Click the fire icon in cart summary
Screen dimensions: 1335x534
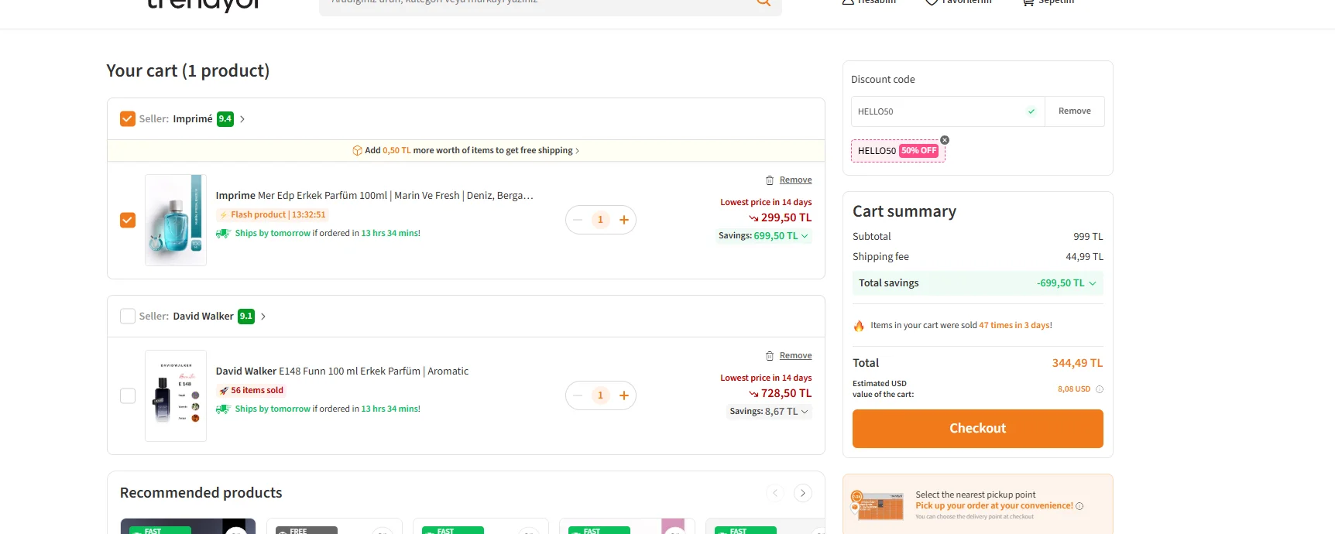tap(859, 326)
